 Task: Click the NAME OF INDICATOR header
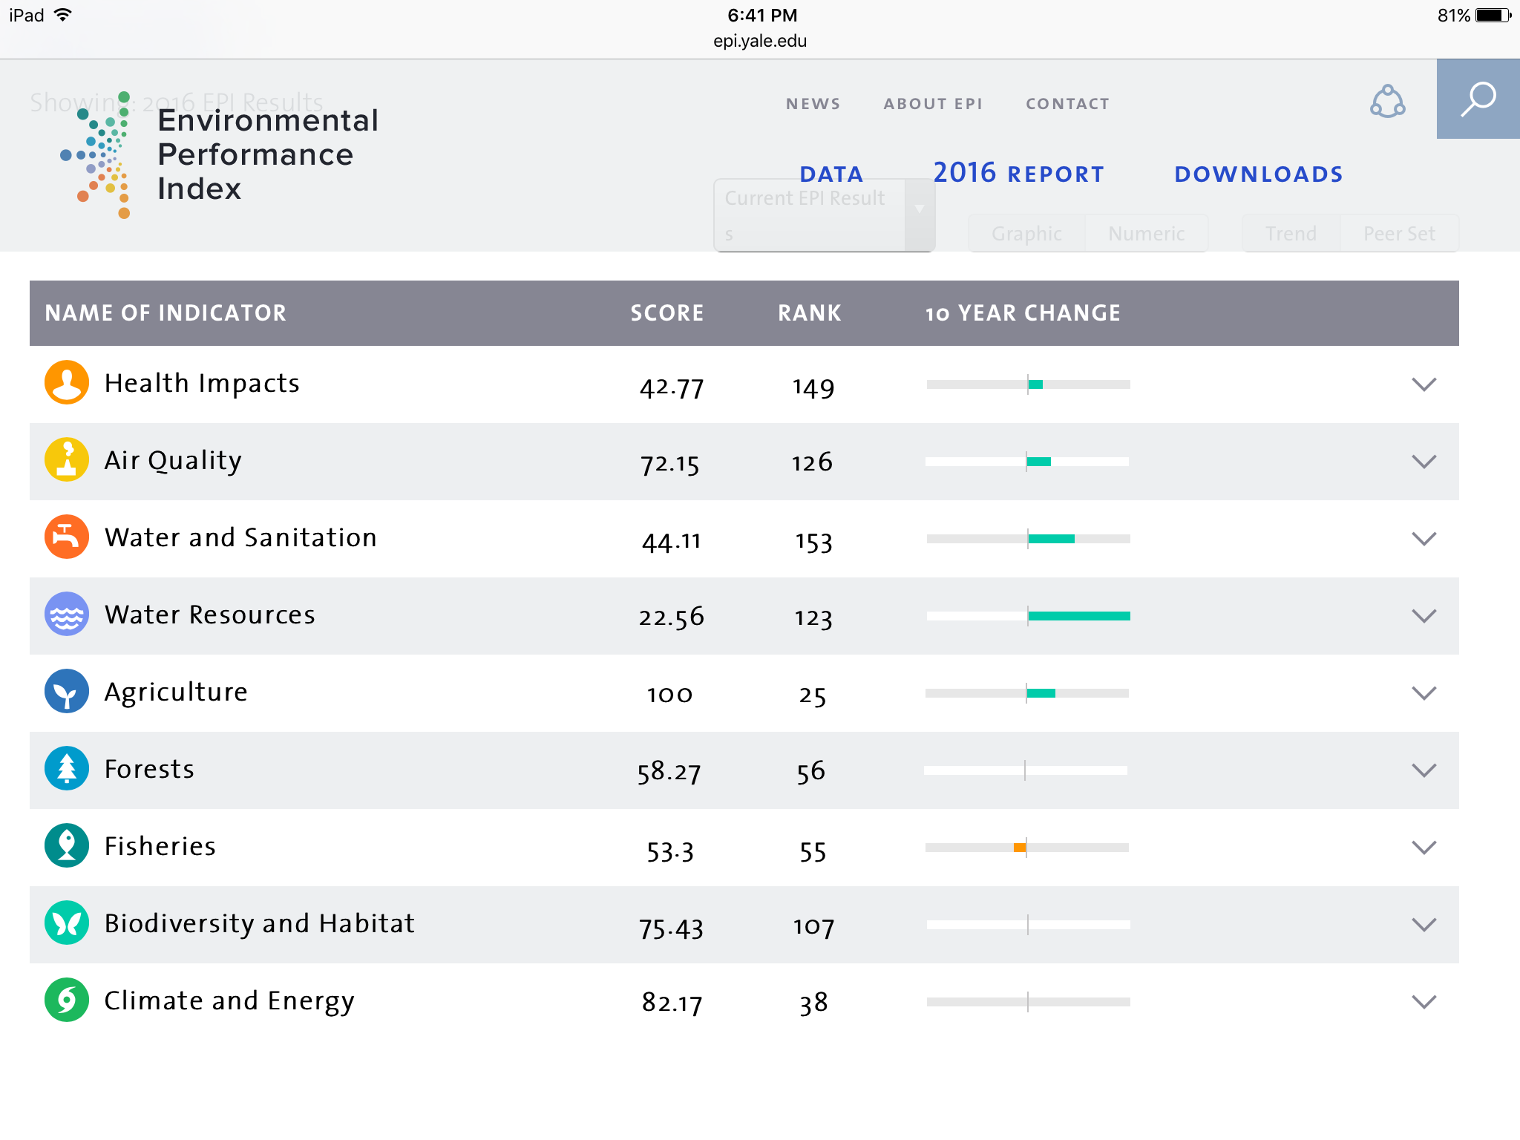[x=166, y=313]
